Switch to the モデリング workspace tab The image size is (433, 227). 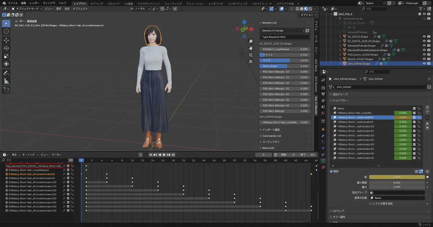[x=97, y=3]
